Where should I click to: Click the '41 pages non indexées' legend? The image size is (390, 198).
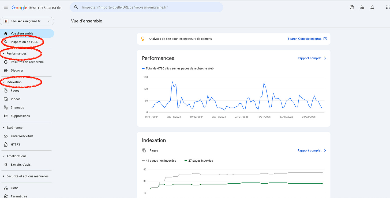(x=159, y=161)
